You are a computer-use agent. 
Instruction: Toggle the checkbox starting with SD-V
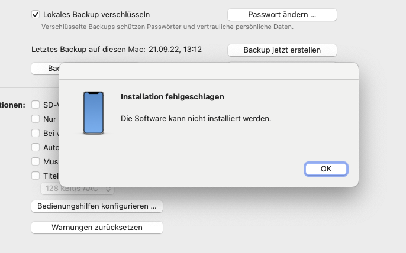tap(36, 105)
